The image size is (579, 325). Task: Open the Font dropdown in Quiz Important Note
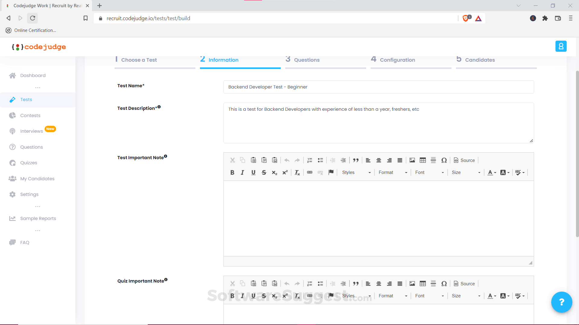click(x=429, y=296)
